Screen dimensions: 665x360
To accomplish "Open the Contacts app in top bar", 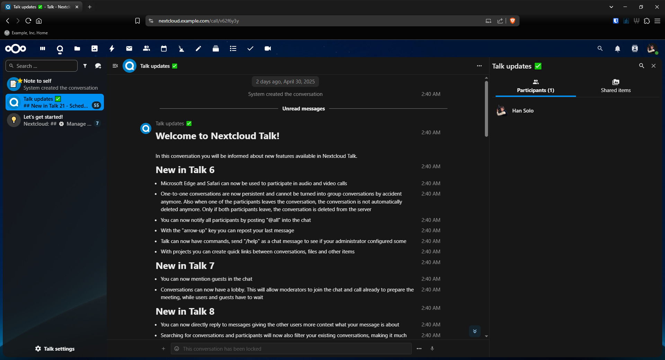I will pos(147,49).
